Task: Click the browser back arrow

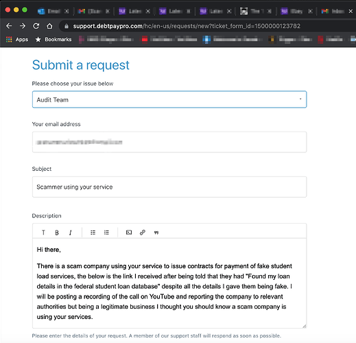Action: tap(9, 26)
